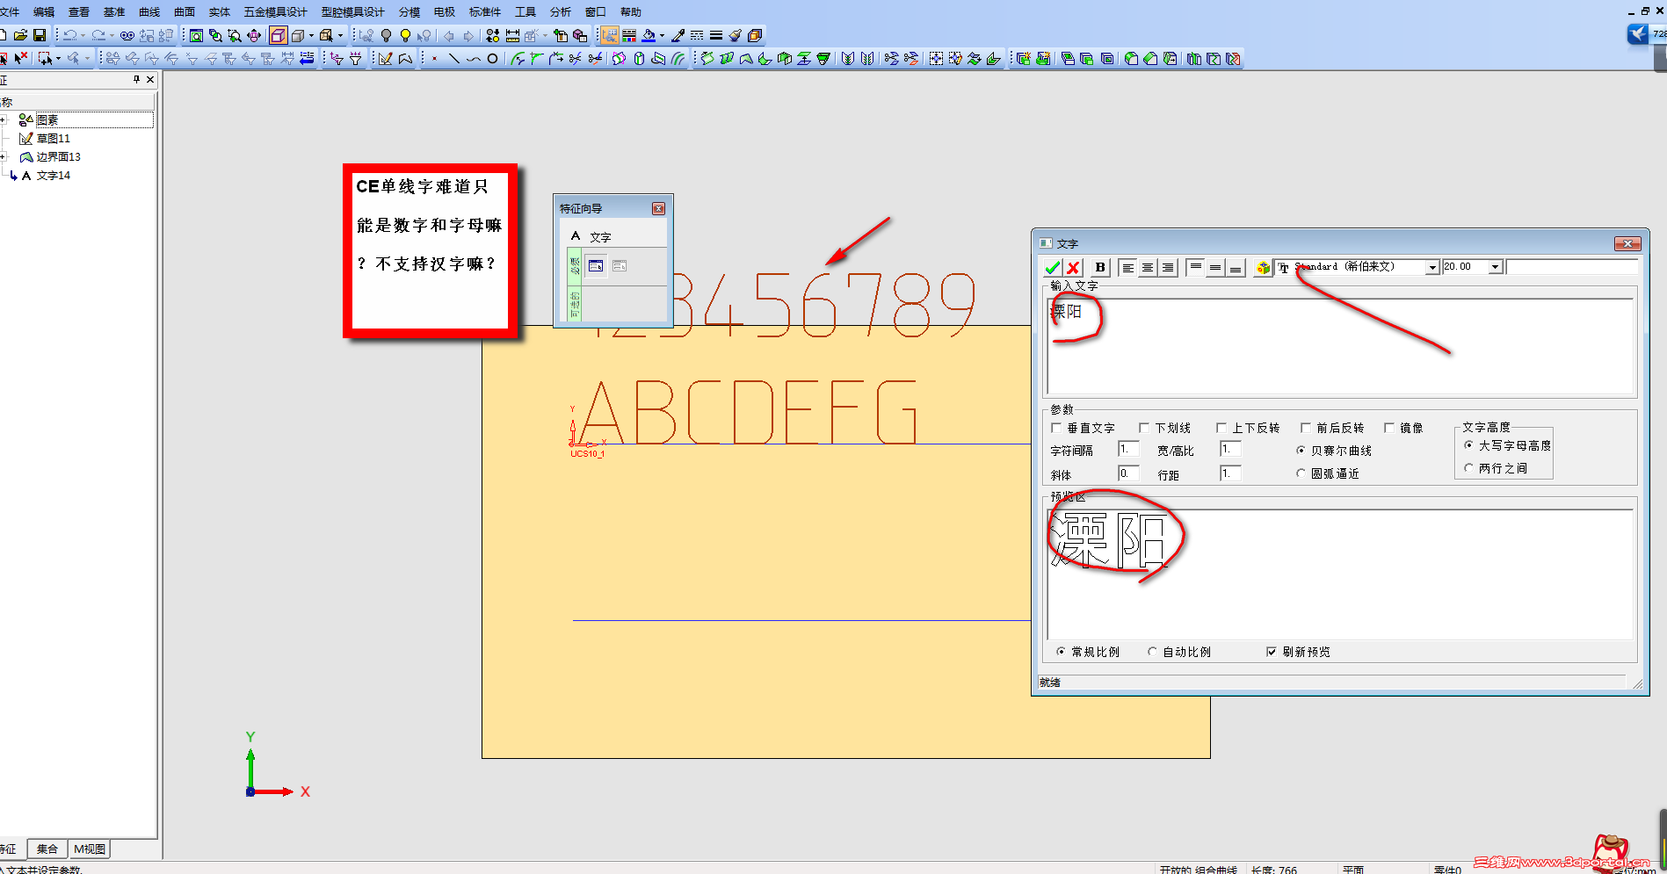This screenshot has height=874, width=1667.
Task: Enable the 下划线 underline checkbox
Action: pos(1144,428)
